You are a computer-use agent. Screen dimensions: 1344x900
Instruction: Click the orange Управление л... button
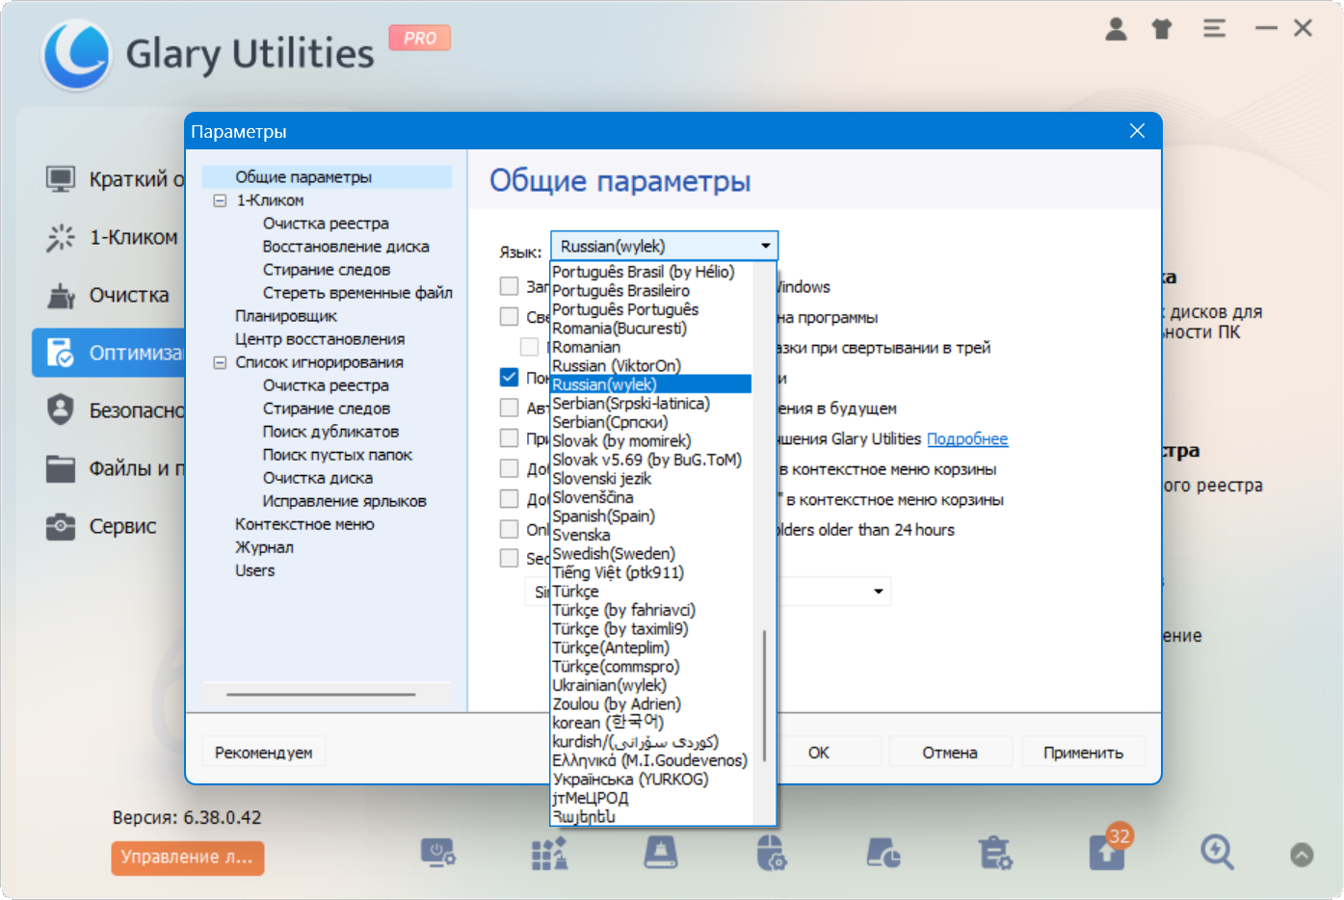click(x=188, y=858)
